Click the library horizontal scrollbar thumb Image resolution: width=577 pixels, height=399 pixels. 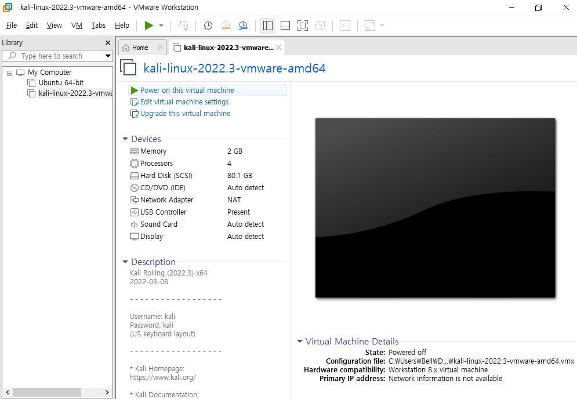(47, 393)
